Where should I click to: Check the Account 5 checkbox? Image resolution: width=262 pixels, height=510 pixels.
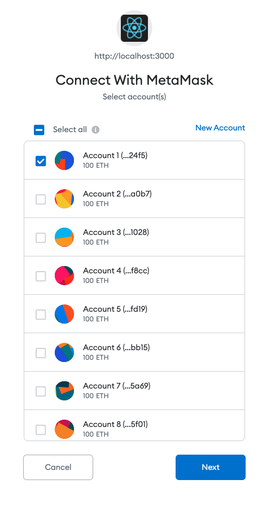(41, 314)
